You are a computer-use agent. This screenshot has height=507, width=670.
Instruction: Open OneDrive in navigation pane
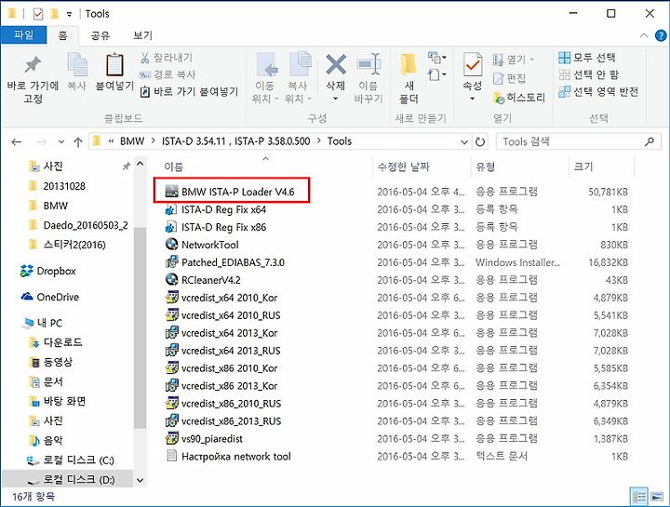click(x=50, y=297)
